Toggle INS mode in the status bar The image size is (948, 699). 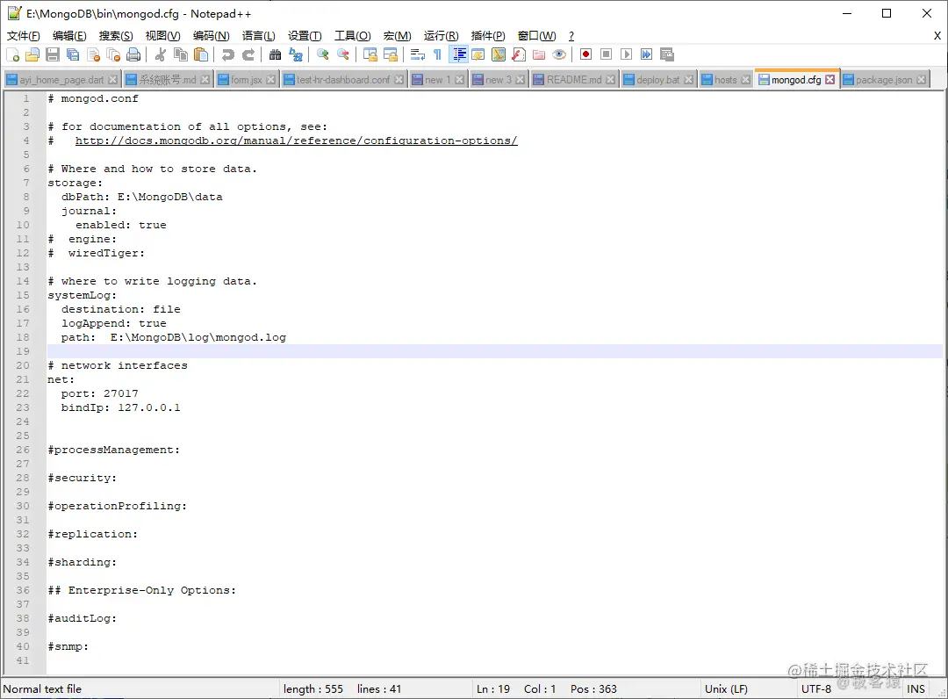point(916,688)
